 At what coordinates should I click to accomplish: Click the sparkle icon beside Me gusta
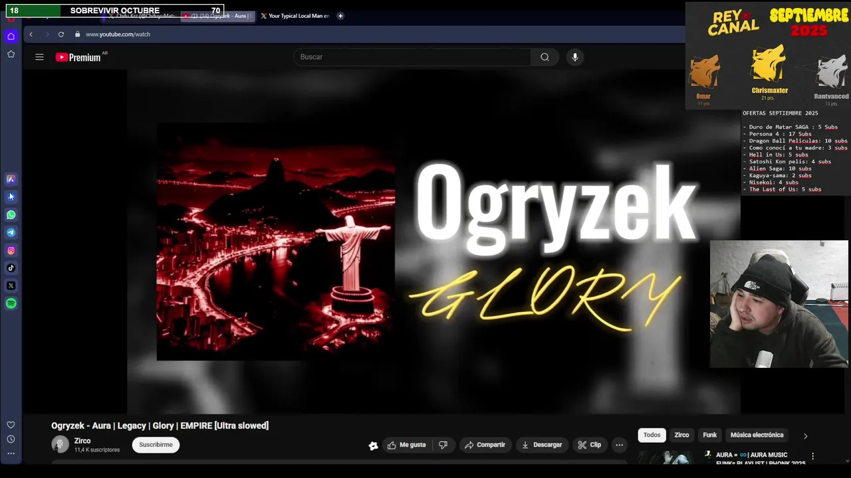click(x=373, y=445)
